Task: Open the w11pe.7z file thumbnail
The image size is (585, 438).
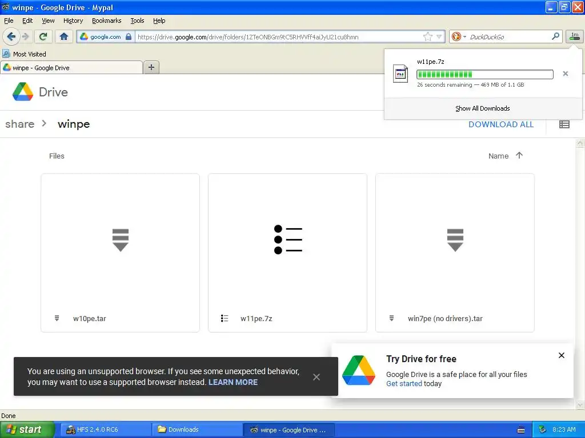Action: pyautogui.click(x=288, y=240)
